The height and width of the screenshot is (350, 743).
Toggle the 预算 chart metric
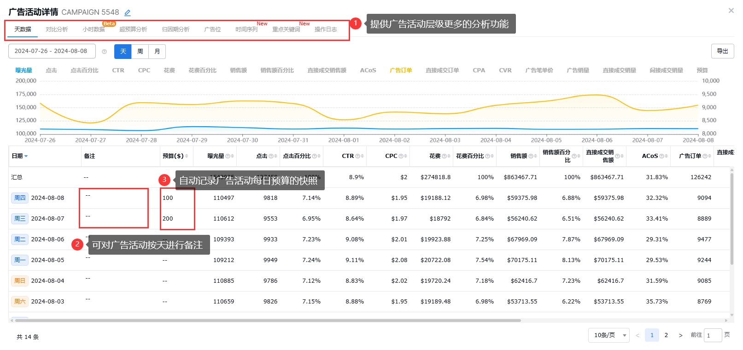(702, 70)
